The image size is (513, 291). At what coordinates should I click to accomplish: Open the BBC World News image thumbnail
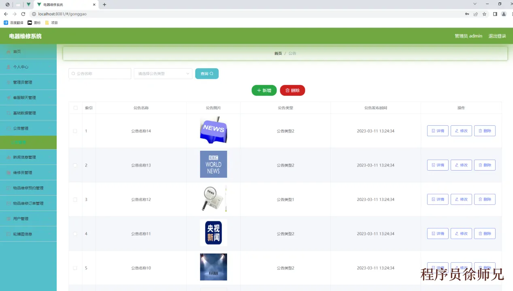[213, 164]
